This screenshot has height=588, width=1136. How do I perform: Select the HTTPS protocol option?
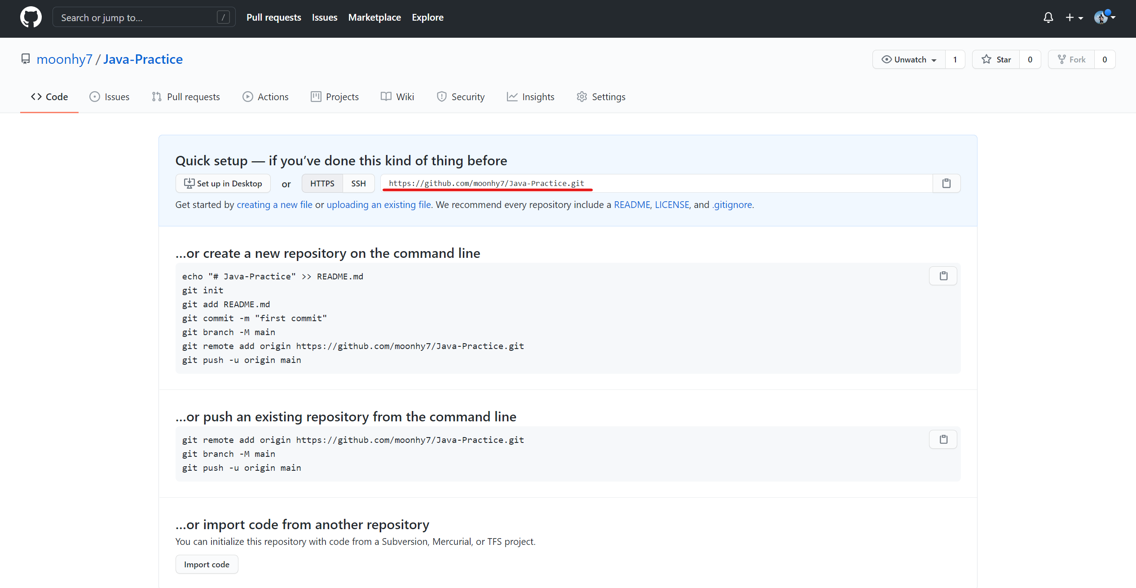(322, 183)
